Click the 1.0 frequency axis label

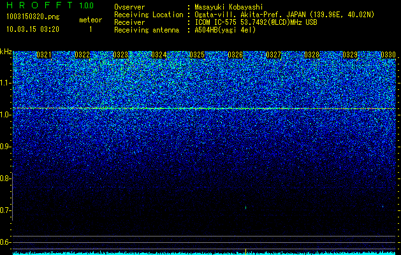pos(4,115)
